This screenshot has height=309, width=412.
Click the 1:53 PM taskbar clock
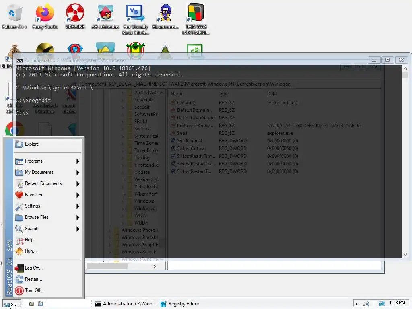coord(397,303)
